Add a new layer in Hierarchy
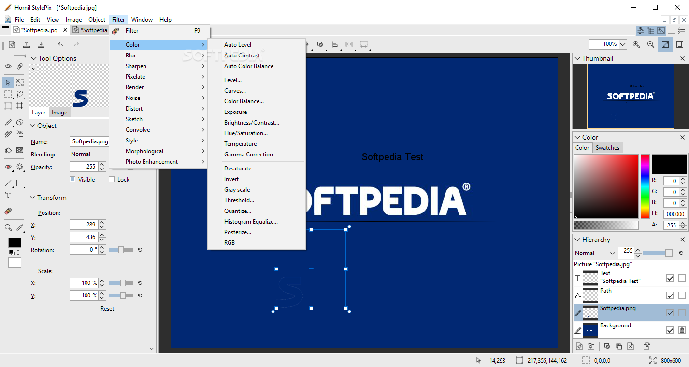 pos(579,346)
